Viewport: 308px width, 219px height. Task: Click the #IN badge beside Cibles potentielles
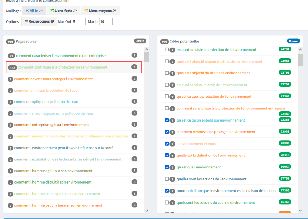pyautogui.click(x=164, y=42)
